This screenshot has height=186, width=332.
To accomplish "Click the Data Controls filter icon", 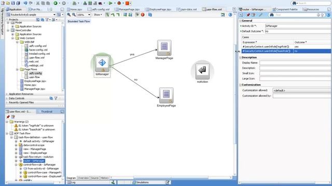I will [x=56, y=98].
